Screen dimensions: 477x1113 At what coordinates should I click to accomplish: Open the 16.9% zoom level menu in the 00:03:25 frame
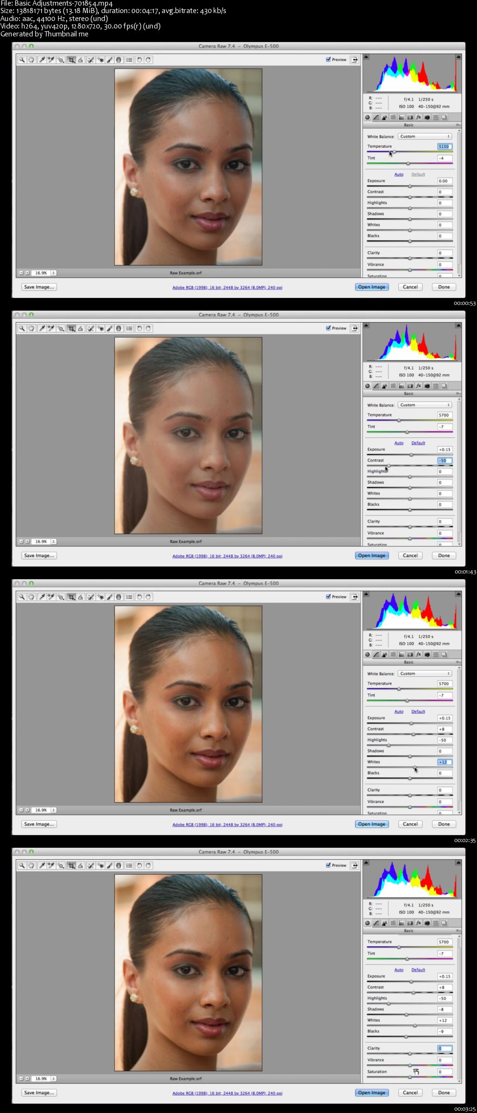click(x=54, y=1078)
